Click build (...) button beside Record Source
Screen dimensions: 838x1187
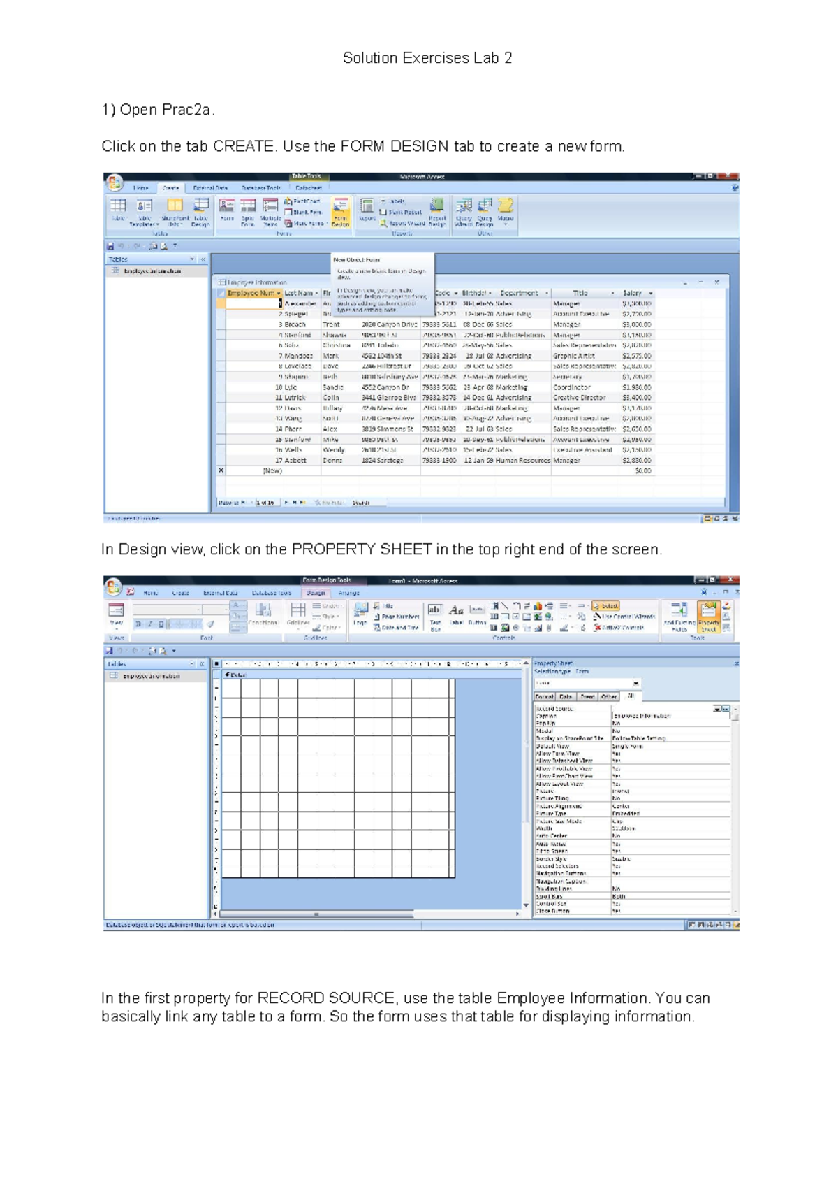[x=726, y=708]
